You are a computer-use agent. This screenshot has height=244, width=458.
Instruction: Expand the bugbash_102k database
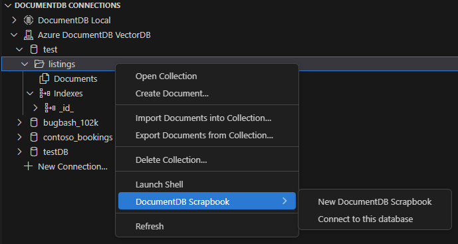coord(19,122)
